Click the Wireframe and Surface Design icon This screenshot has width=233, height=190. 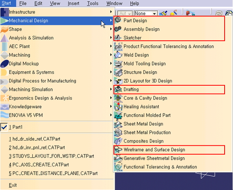tap(118, 150)
